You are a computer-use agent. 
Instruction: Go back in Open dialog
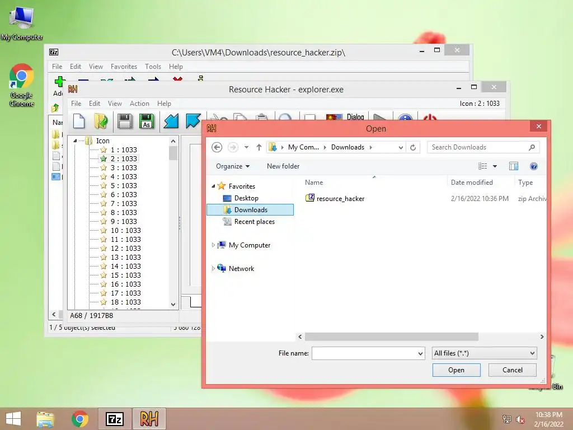(217, 147)
